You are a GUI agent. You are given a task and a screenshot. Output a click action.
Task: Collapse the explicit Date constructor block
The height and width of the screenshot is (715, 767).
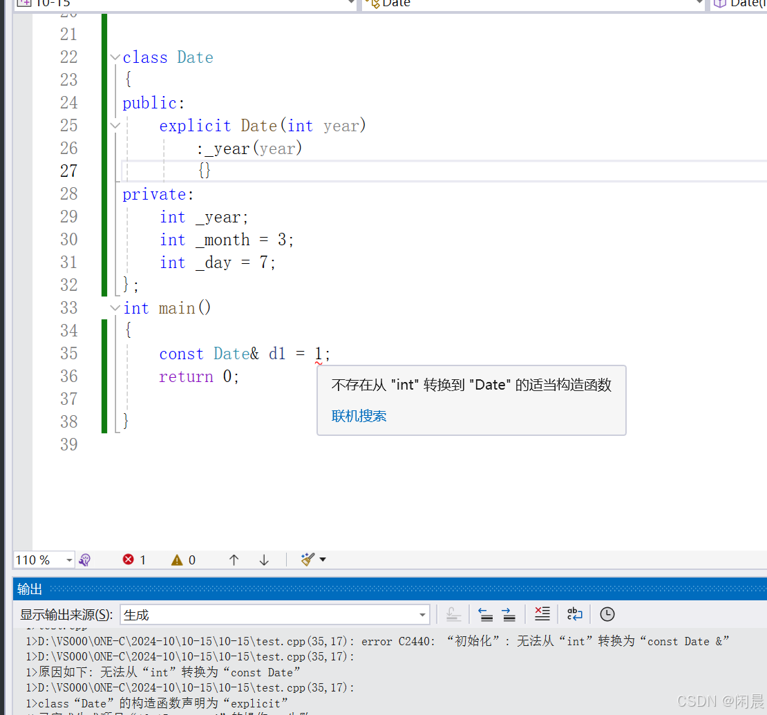click(x=115, y=126)
